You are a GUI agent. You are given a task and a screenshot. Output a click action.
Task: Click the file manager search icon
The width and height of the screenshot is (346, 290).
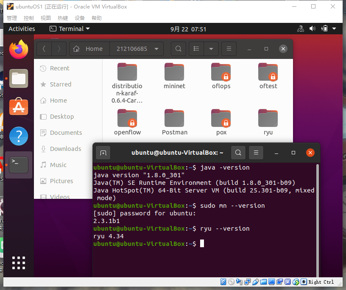(x=178, y=49)
